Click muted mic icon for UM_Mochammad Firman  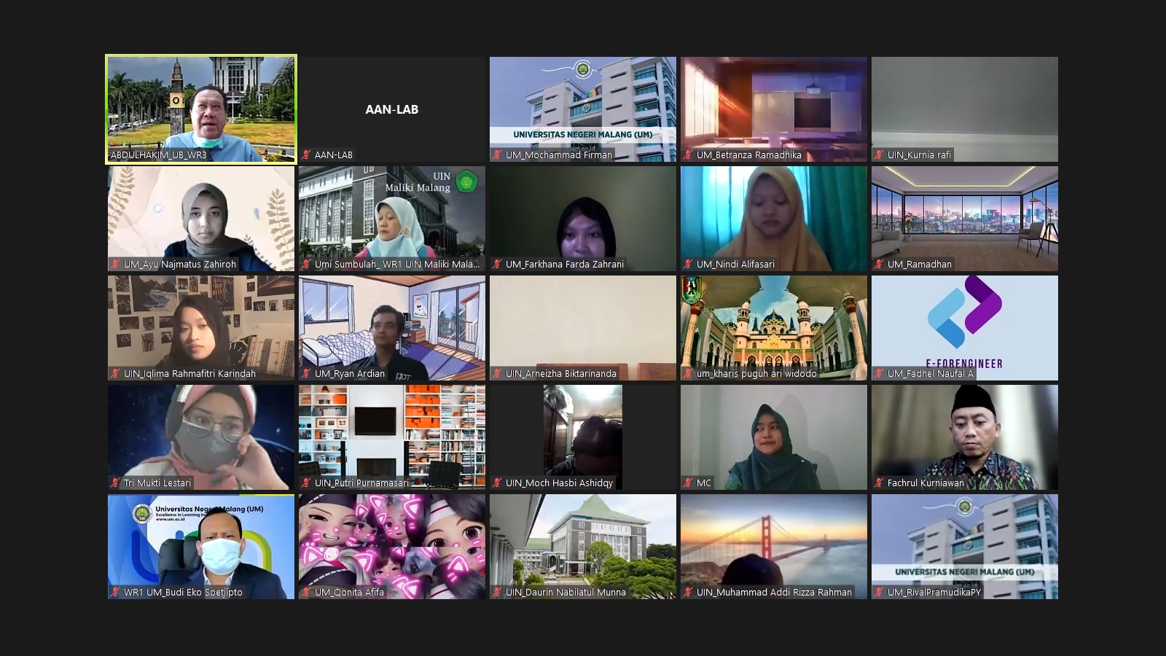click(x=498, y=155)
